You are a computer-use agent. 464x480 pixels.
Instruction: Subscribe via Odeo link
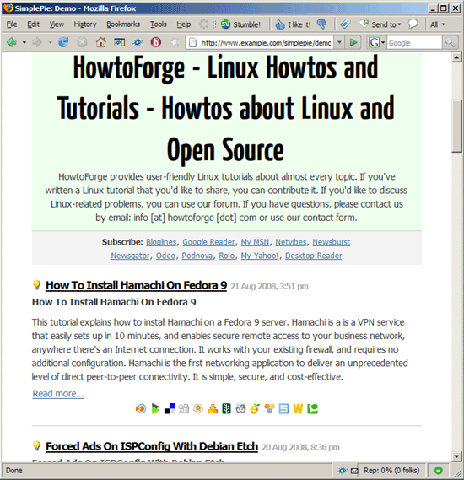point(166,256)
